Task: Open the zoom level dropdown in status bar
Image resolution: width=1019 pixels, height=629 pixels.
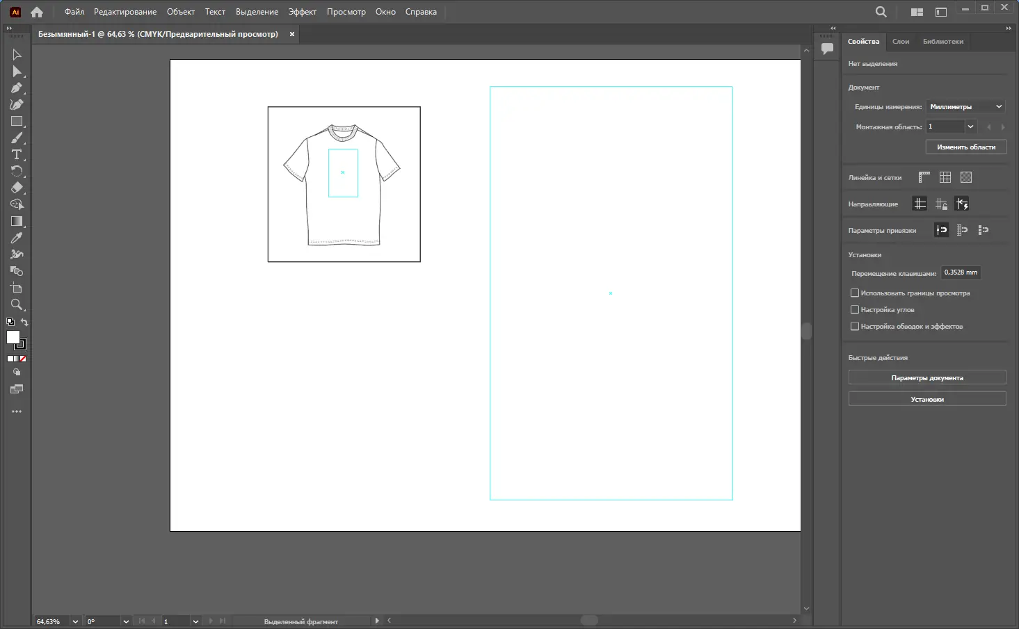Action: (75, 621)
